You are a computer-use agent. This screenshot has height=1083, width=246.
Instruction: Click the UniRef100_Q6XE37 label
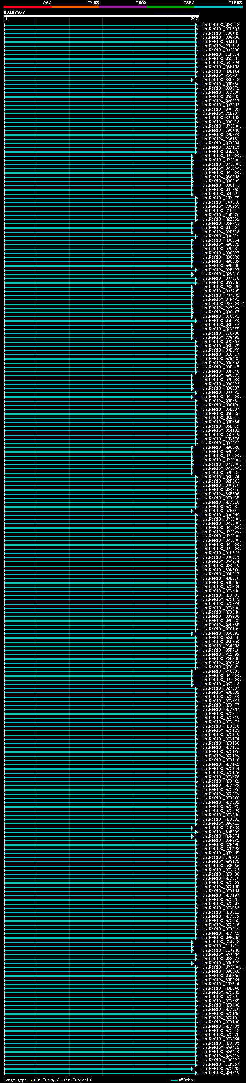pyautogui.click(x=220, y=58)
